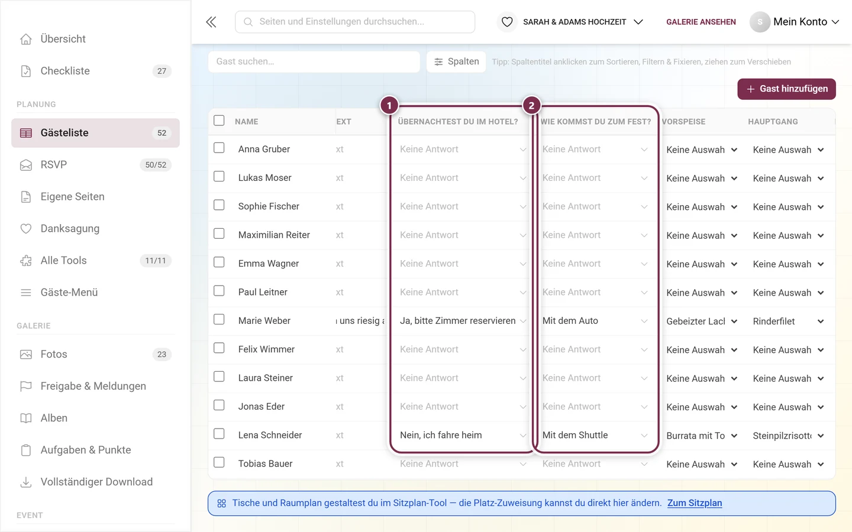
Task: Select checkbox for Lukas Moser
Action: [x=219, y=177]
